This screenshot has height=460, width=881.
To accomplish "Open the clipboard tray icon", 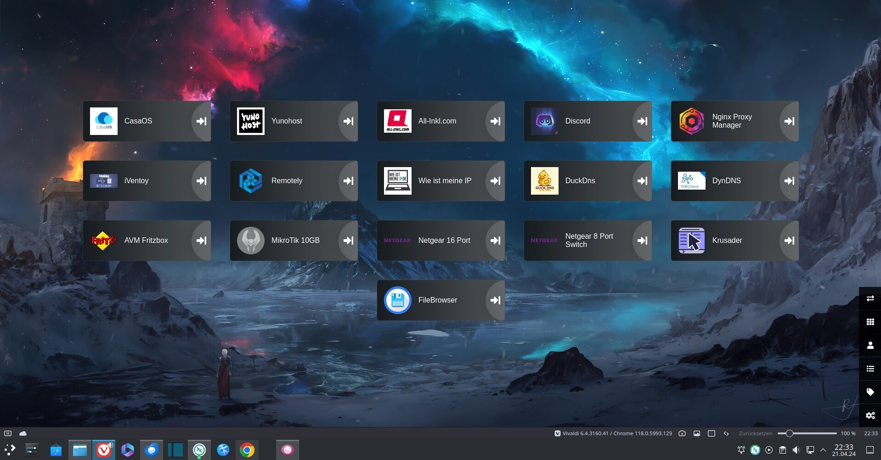I will (x=783, y=450).
